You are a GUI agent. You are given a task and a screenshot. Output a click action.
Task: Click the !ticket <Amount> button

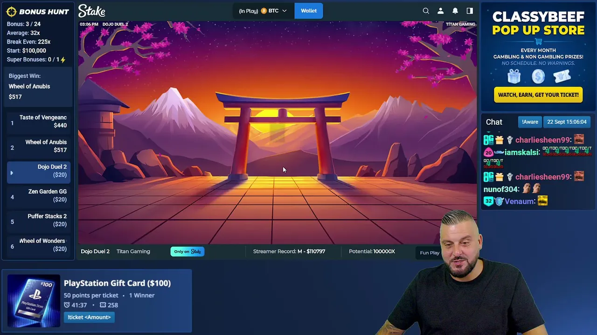pos(89,317)
